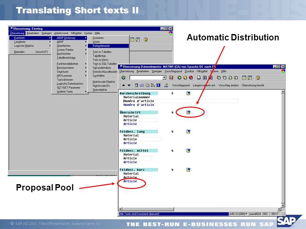This screenshot has height=229, width=306.
Task: Click the green checkmark Enter icon
Action: click(x=124, y=78)
